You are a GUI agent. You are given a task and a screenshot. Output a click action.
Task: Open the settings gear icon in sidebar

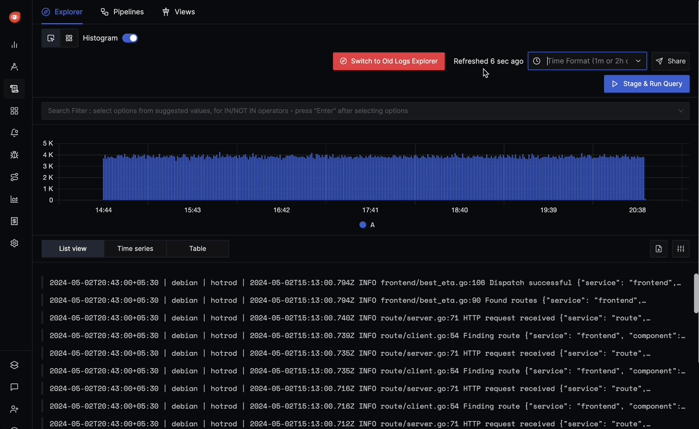(14, 243)
